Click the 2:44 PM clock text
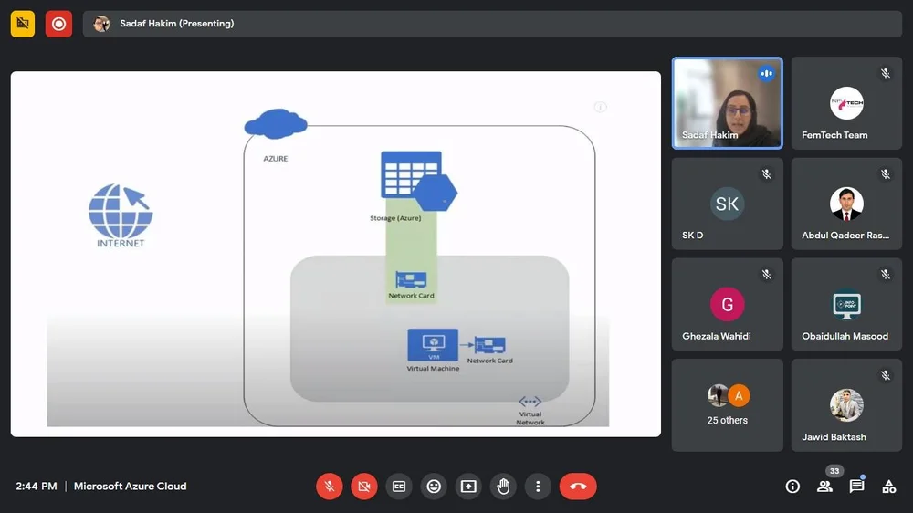This screenshot has height=513, width=913. click(37, 487)
